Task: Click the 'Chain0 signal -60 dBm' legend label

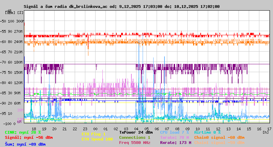Action: [x=219, y=137]
